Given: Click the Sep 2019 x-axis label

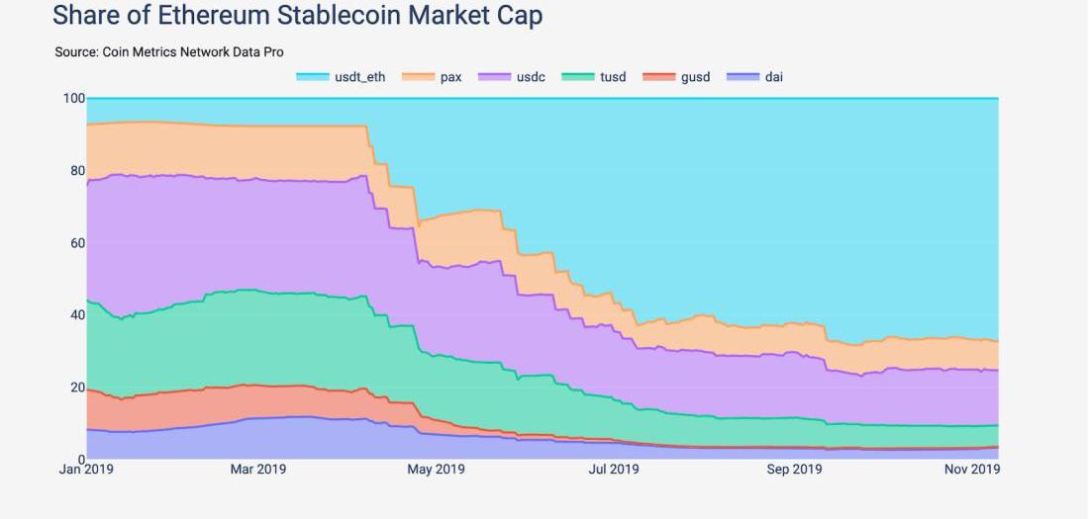Looking at the screenshot, I should pos(794,470).
